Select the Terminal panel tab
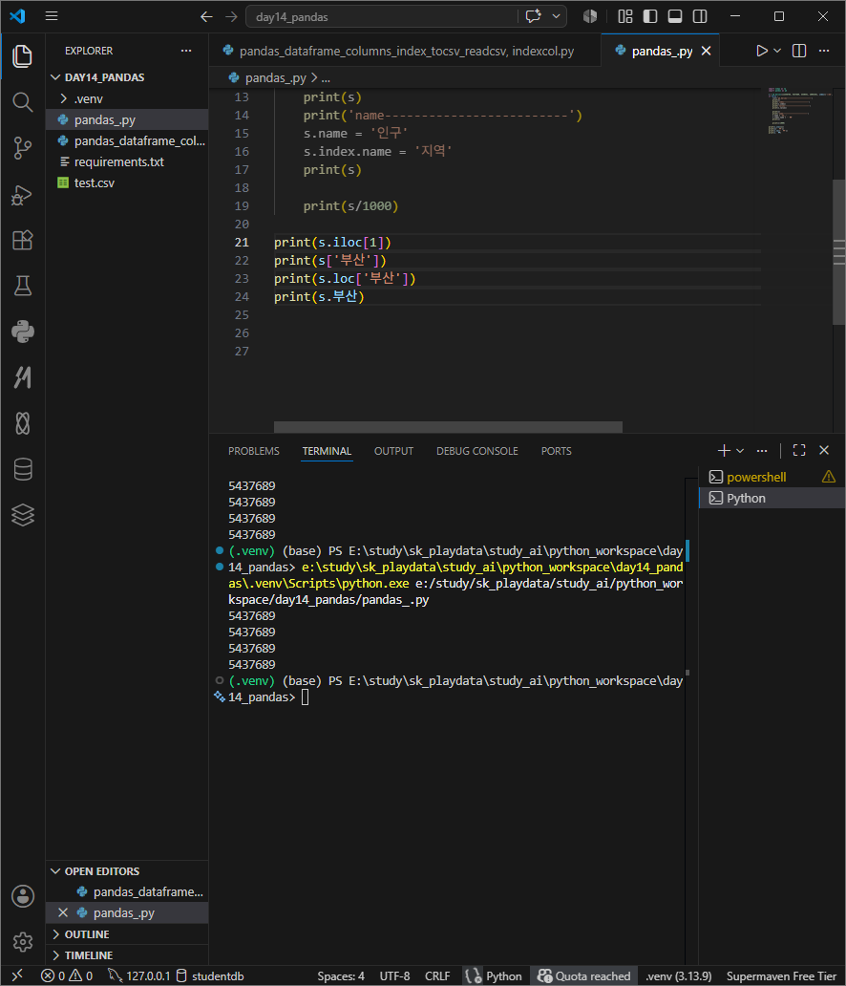Image resolution: width=846 pixels, height=986 pixels. [x=327, y=451]
